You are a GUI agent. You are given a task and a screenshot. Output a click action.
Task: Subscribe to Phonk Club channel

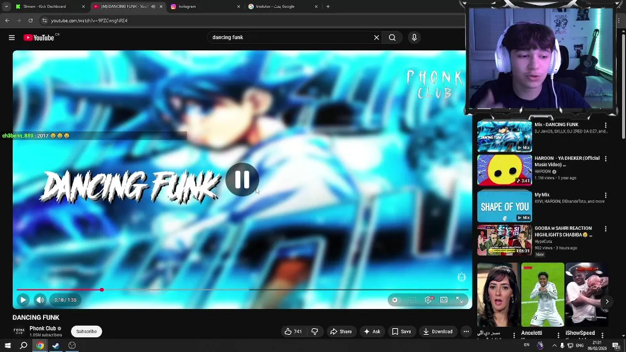pyautogui.click(x=86, y=331)
